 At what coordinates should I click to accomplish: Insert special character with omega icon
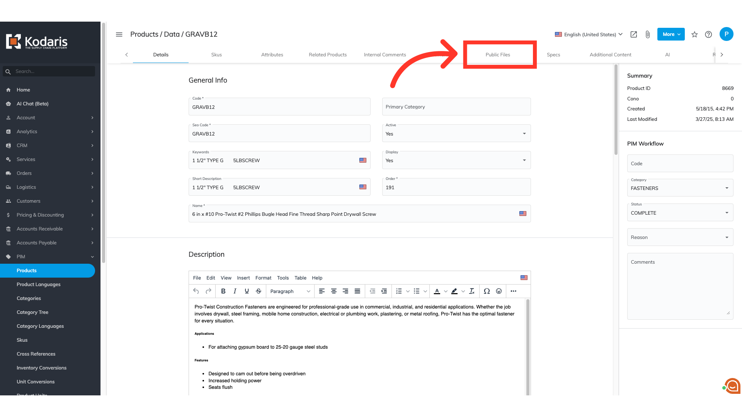click(487, 291)
